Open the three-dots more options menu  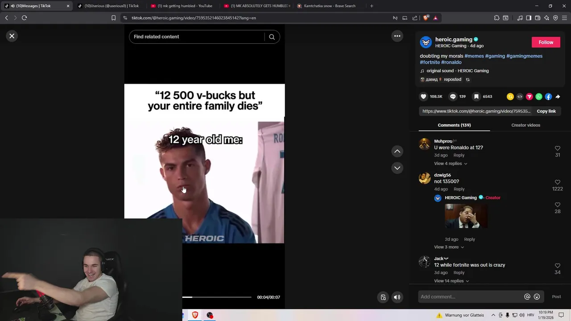pyautogui.click(x=397, y=36)
